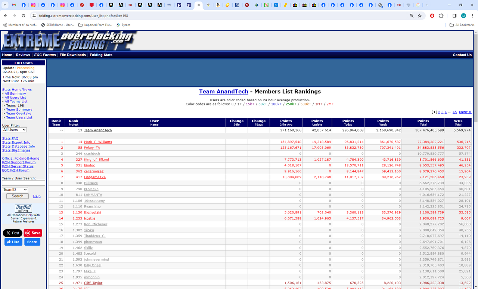Open Mark_F_Williams user profile link

[98, 142]
